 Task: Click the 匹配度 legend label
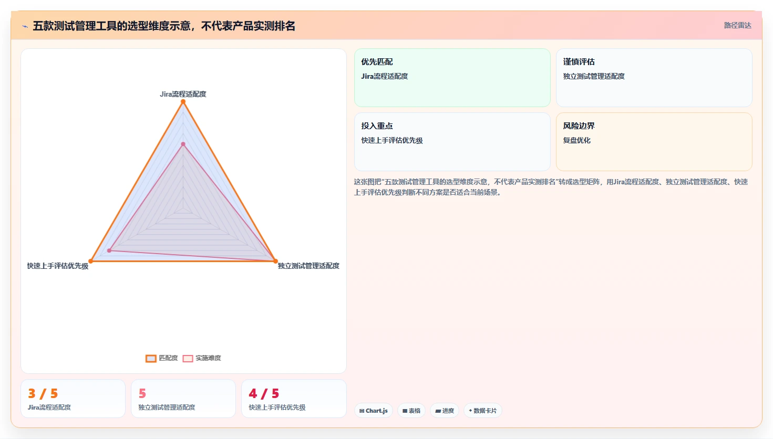click(x=168, y=358)
